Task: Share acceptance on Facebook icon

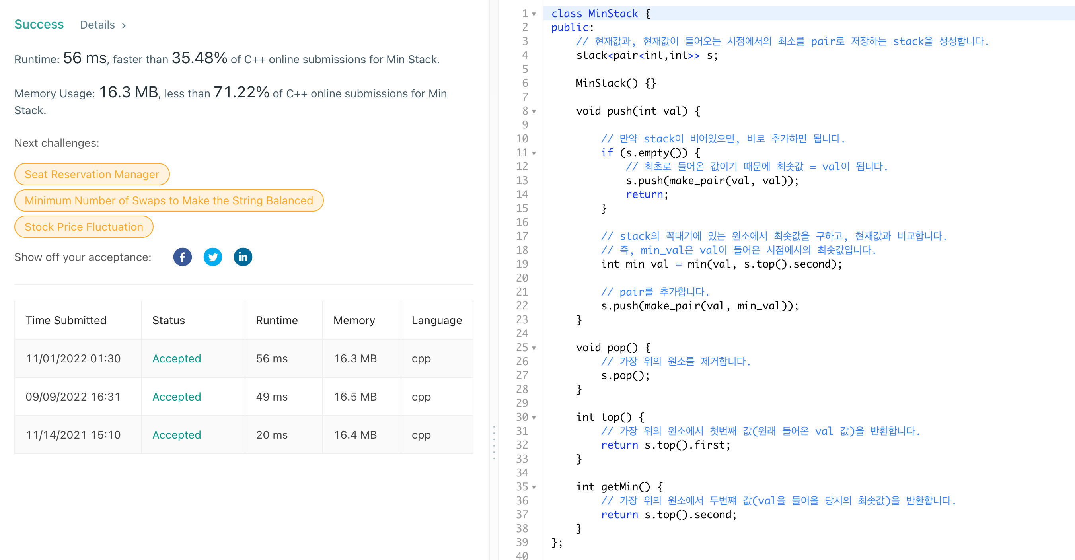Action: point(182,257)
